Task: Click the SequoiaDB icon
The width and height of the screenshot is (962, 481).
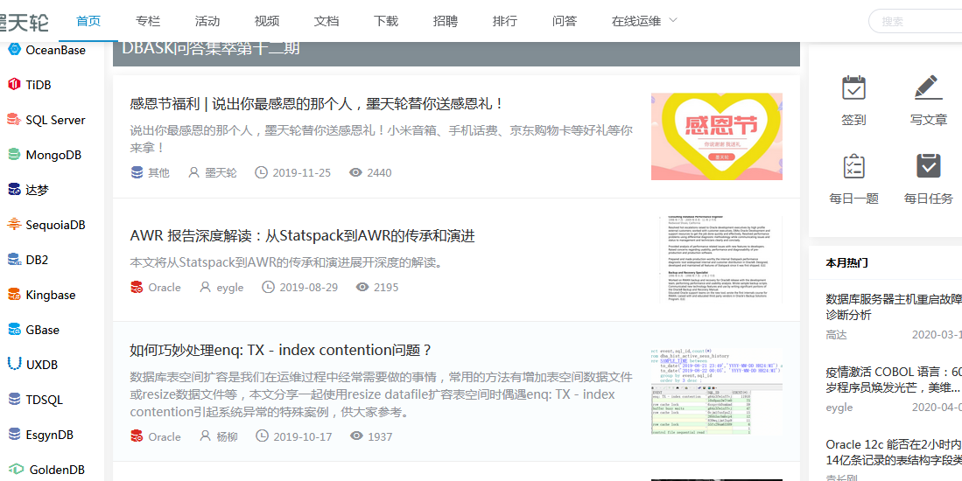Action: [x=14, y=225]
